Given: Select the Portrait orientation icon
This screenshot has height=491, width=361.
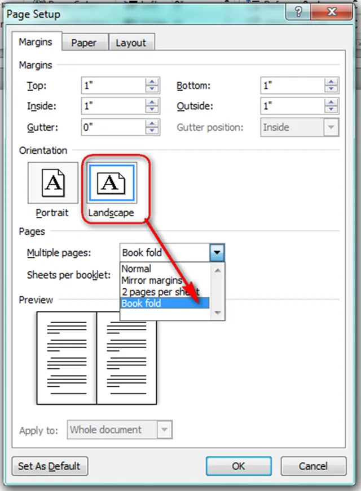Looking at the screenshot, I should (x=52, y=183).
